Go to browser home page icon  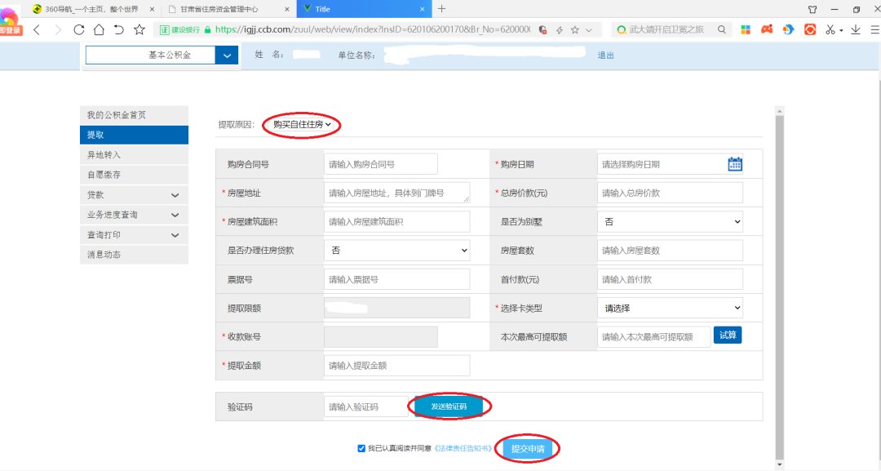(x=99, y=29)
